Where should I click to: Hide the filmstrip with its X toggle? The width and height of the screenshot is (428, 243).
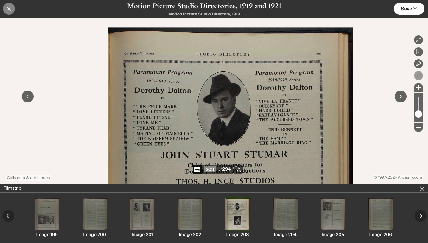pyautogui.click(x=422, y=188)
